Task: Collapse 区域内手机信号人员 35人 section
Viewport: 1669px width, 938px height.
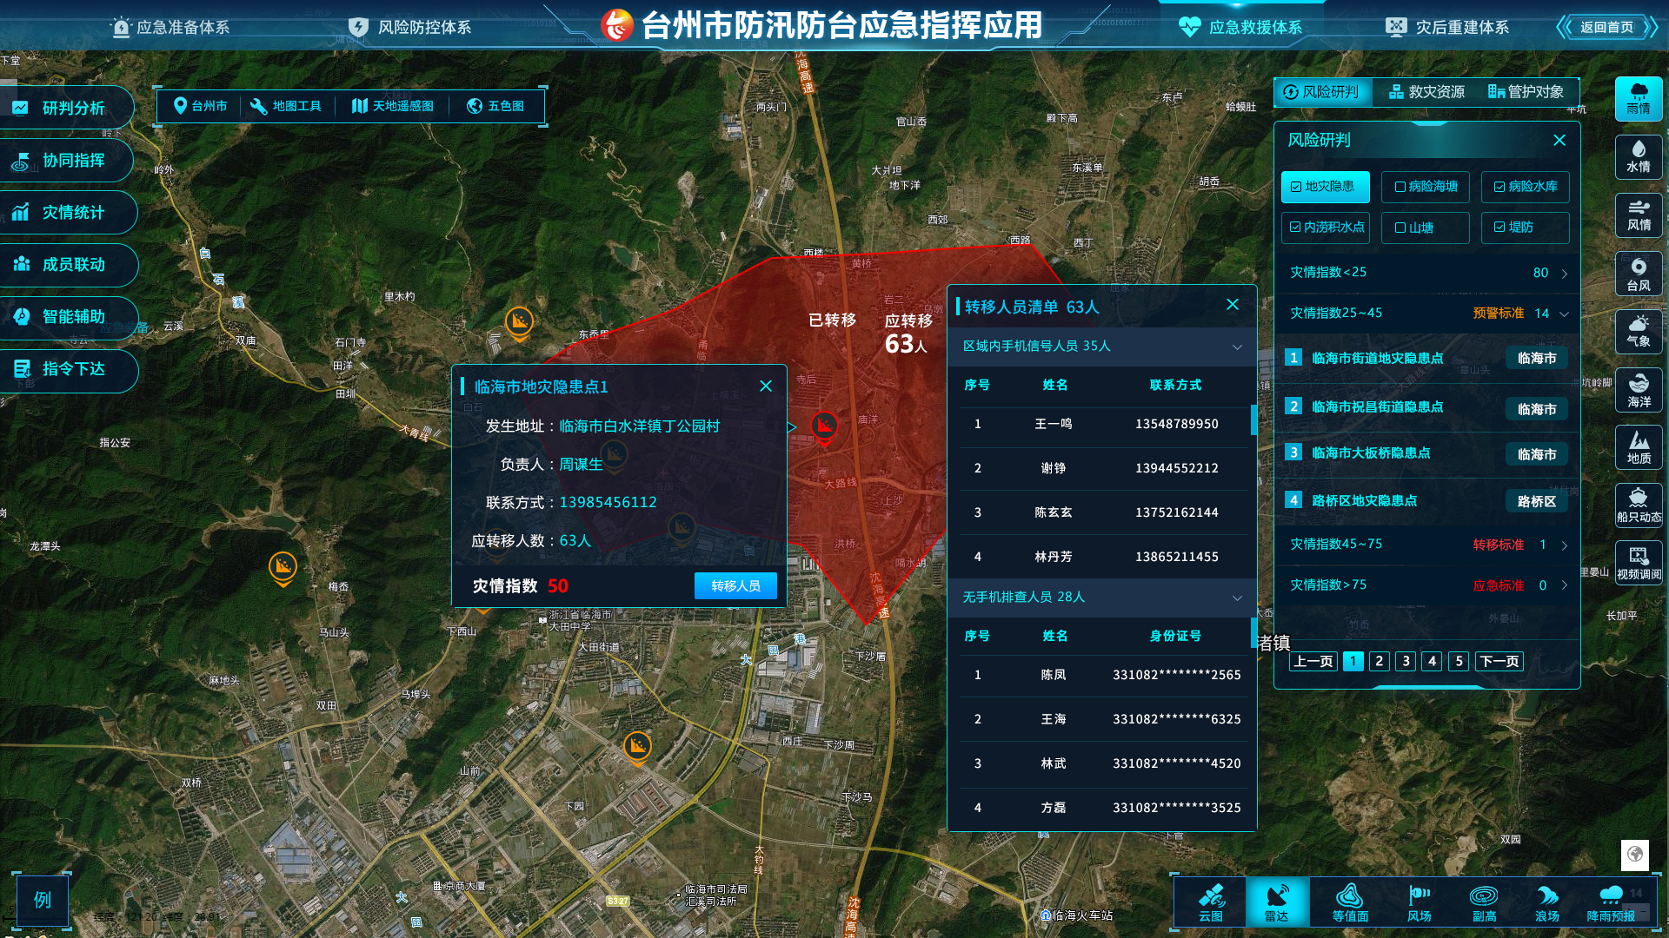Action: pos(1236,347)
